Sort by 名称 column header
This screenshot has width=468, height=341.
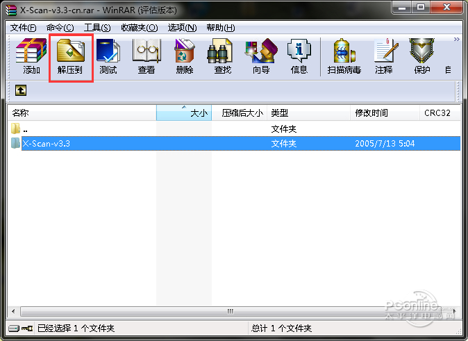82,113
